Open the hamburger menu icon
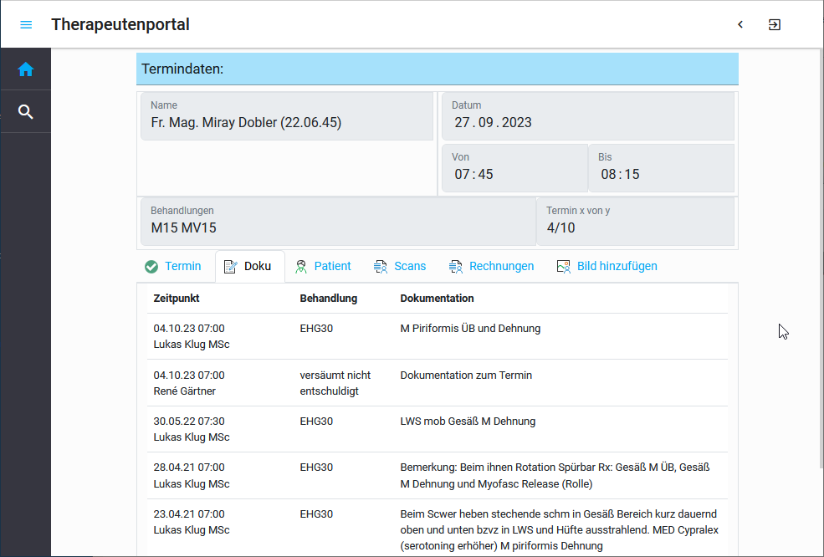Image resolution: width=824 pixels, height=557 pixels. point(26,24)
